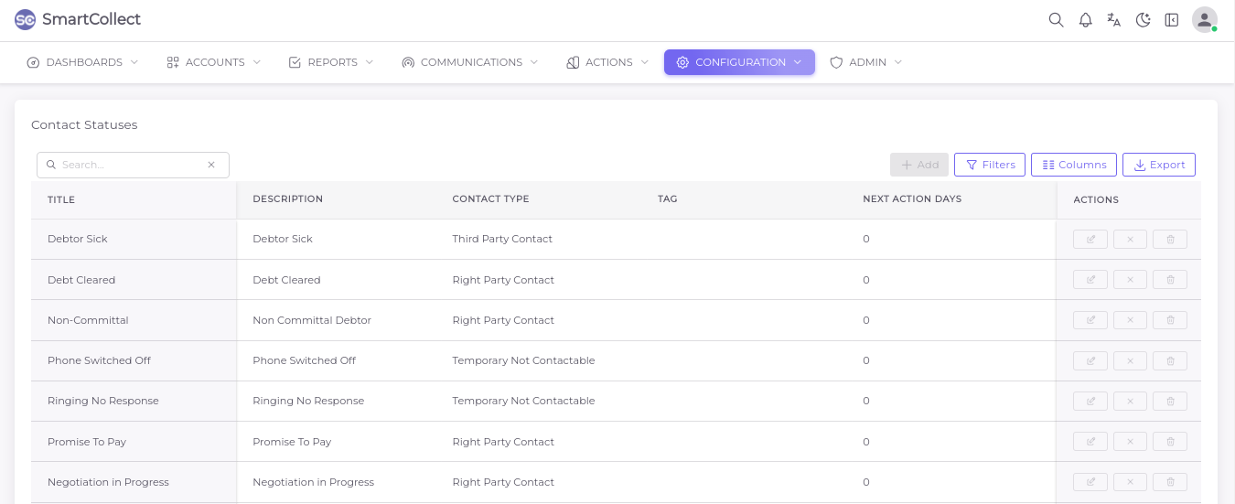The image size is (1235, 504).
Task: Open the language translation icon
Action: click(1113, 20)
